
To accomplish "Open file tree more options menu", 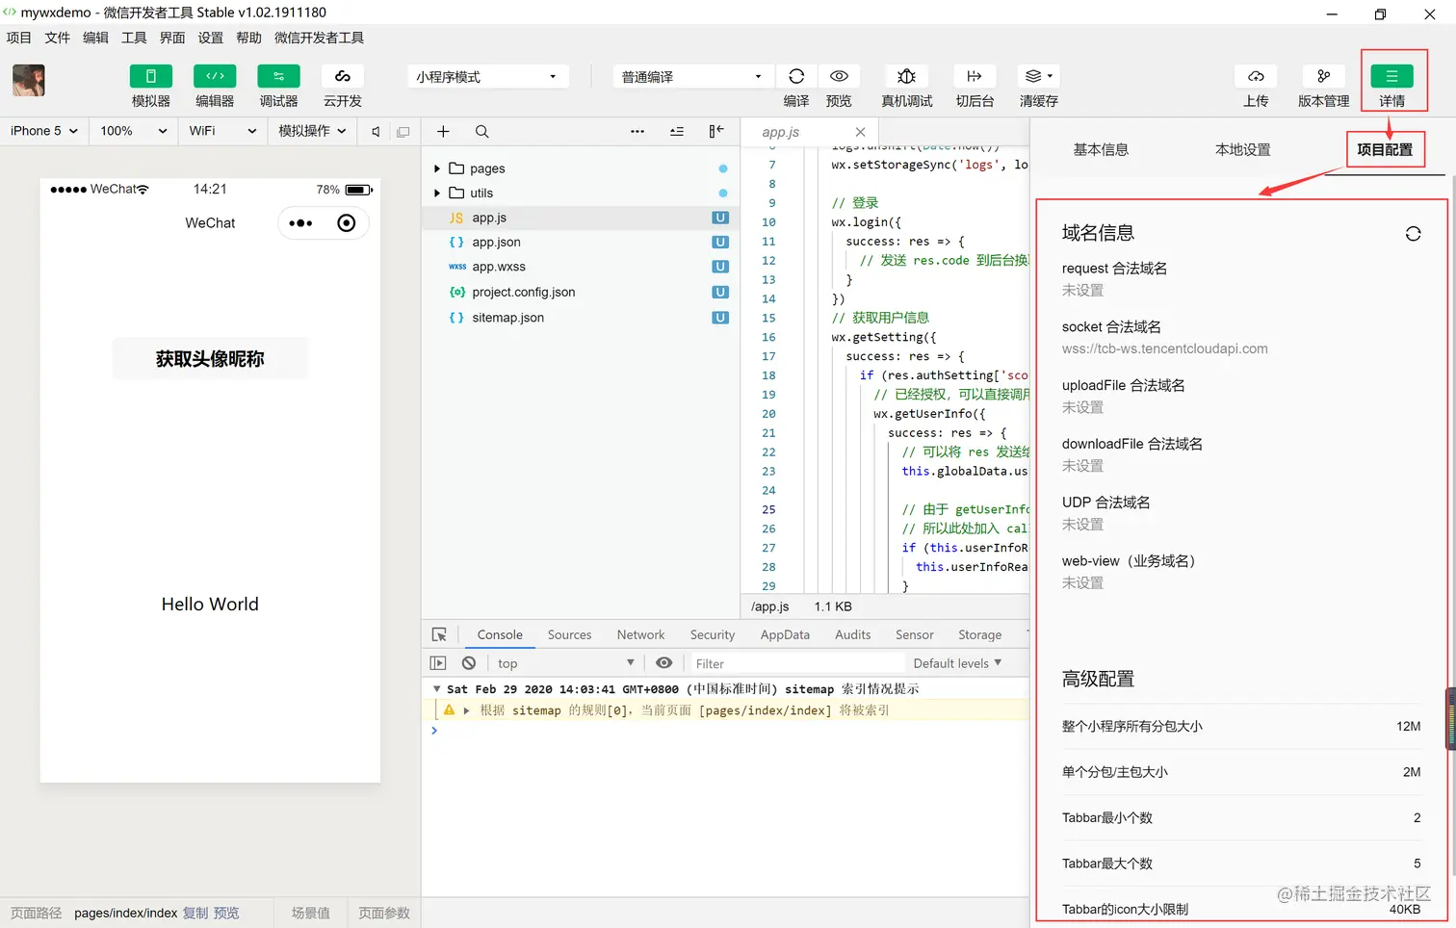I will pos(637,132).
